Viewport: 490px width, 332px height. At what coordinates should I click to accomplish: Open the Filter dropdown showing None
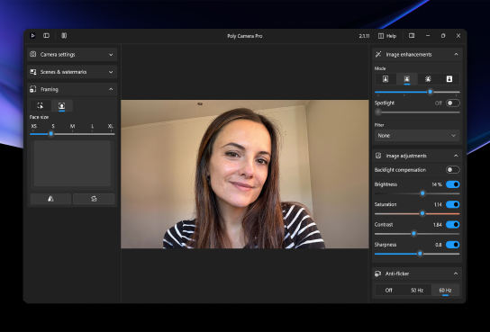coord(417,136)
